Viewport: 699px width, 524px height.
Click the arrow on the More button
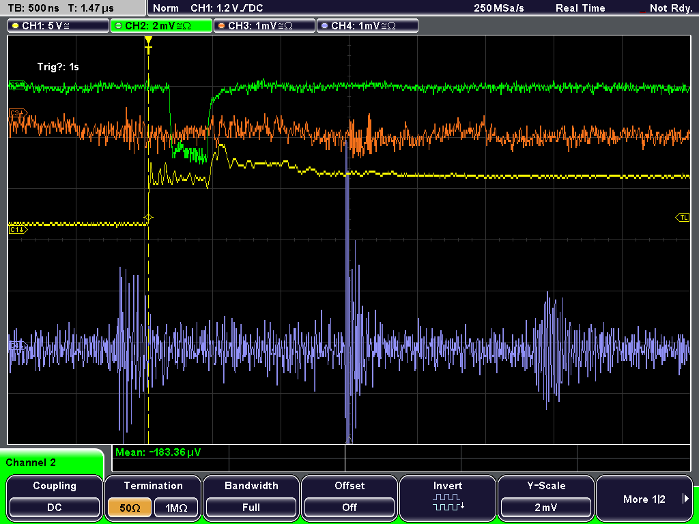[x=685, y=499]
